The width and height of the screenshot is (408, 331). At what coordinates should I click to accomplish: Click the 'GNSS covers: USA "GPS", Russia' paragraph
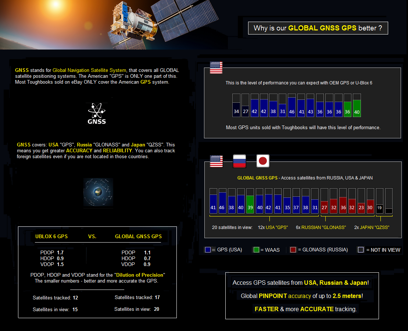pos(96,151)
